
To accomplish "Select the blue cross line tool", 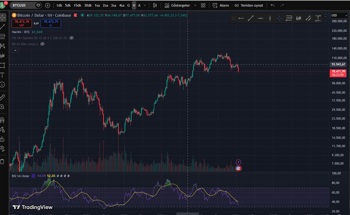I will (x=279, y=18).
